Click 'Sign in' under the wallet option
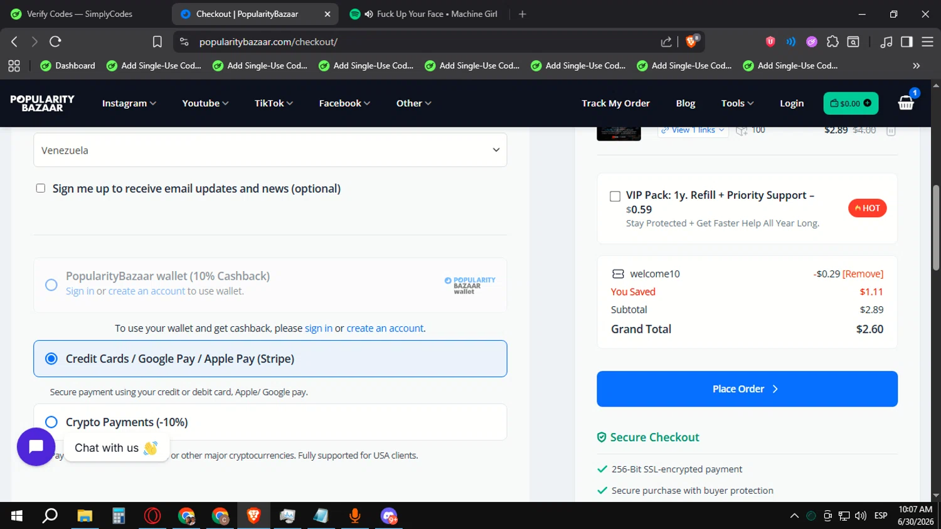 tap(80, 291)
